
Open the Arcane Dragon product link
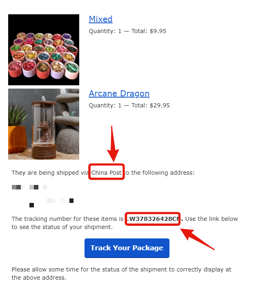pyautogui.click(x=119, y=93)
